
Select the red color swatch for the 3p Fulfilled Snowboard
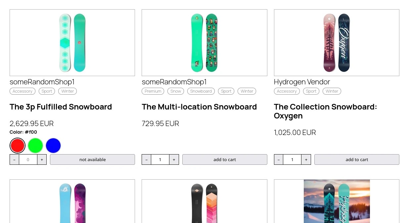point(17,145)
